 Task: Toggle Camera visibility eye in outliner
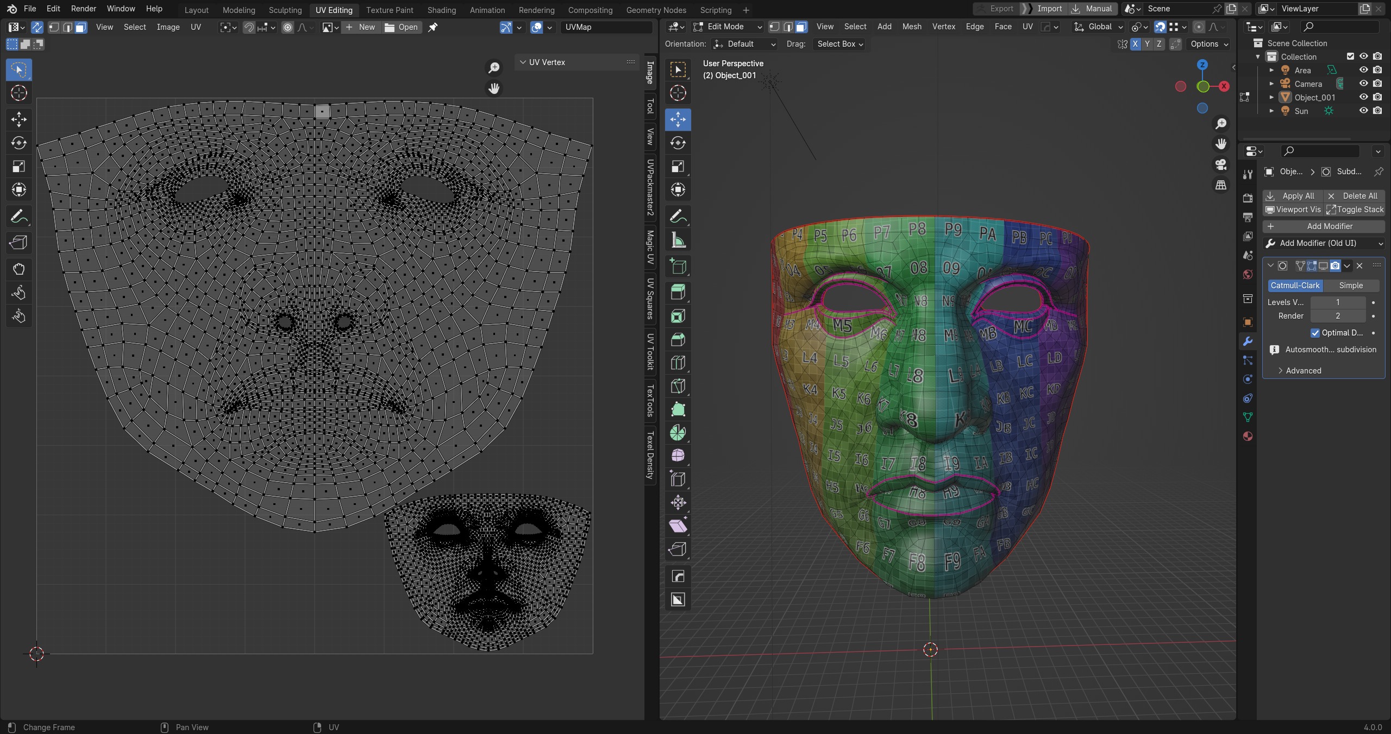click(1364, 84)
